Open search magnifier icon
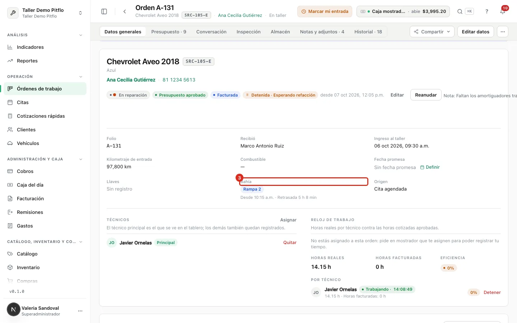This screenshot has width=517, height=323. (460, 11)
